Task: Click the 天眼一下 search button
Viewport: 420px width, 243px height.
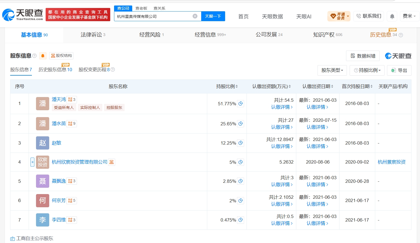Action: click(x=213, y=16)
